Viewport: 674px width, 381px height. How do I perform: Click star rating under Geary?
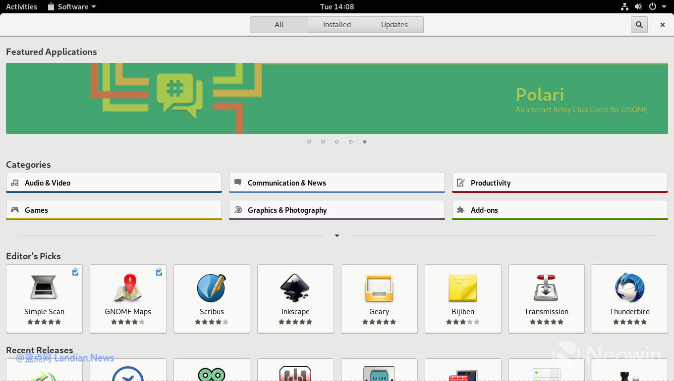pyautogui.click(x=379, y=322)
